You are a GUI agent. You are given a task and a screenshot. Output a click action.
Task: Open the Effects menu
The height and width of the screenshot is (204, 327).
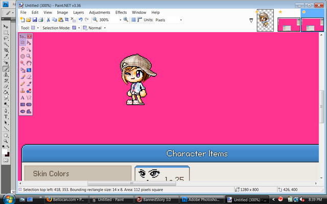[x=121, y=12]
